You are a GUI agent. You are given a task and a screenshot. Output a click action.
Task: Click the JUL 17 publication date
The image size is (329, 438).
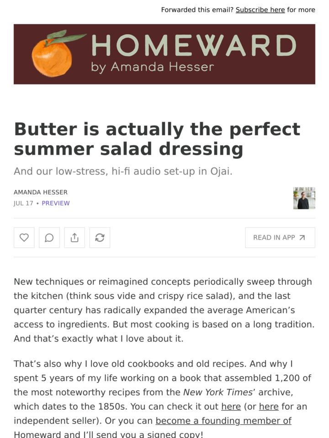(x=23, y=203)
